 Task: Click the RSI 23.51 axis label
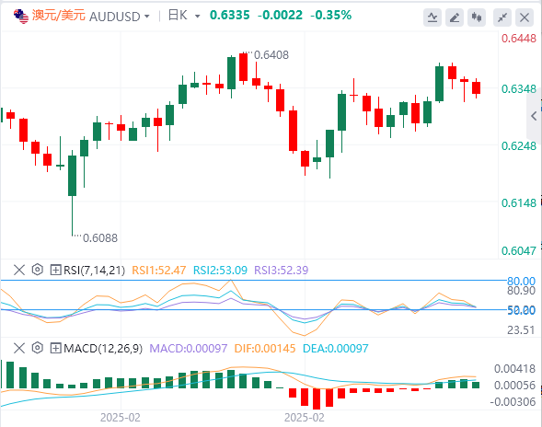521,330
